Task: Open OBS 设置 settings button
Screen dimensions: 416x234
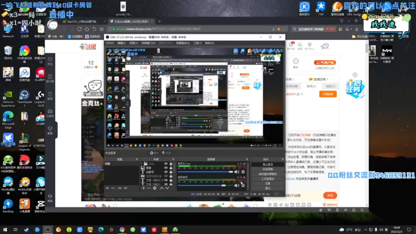Action: coord(268,184)
